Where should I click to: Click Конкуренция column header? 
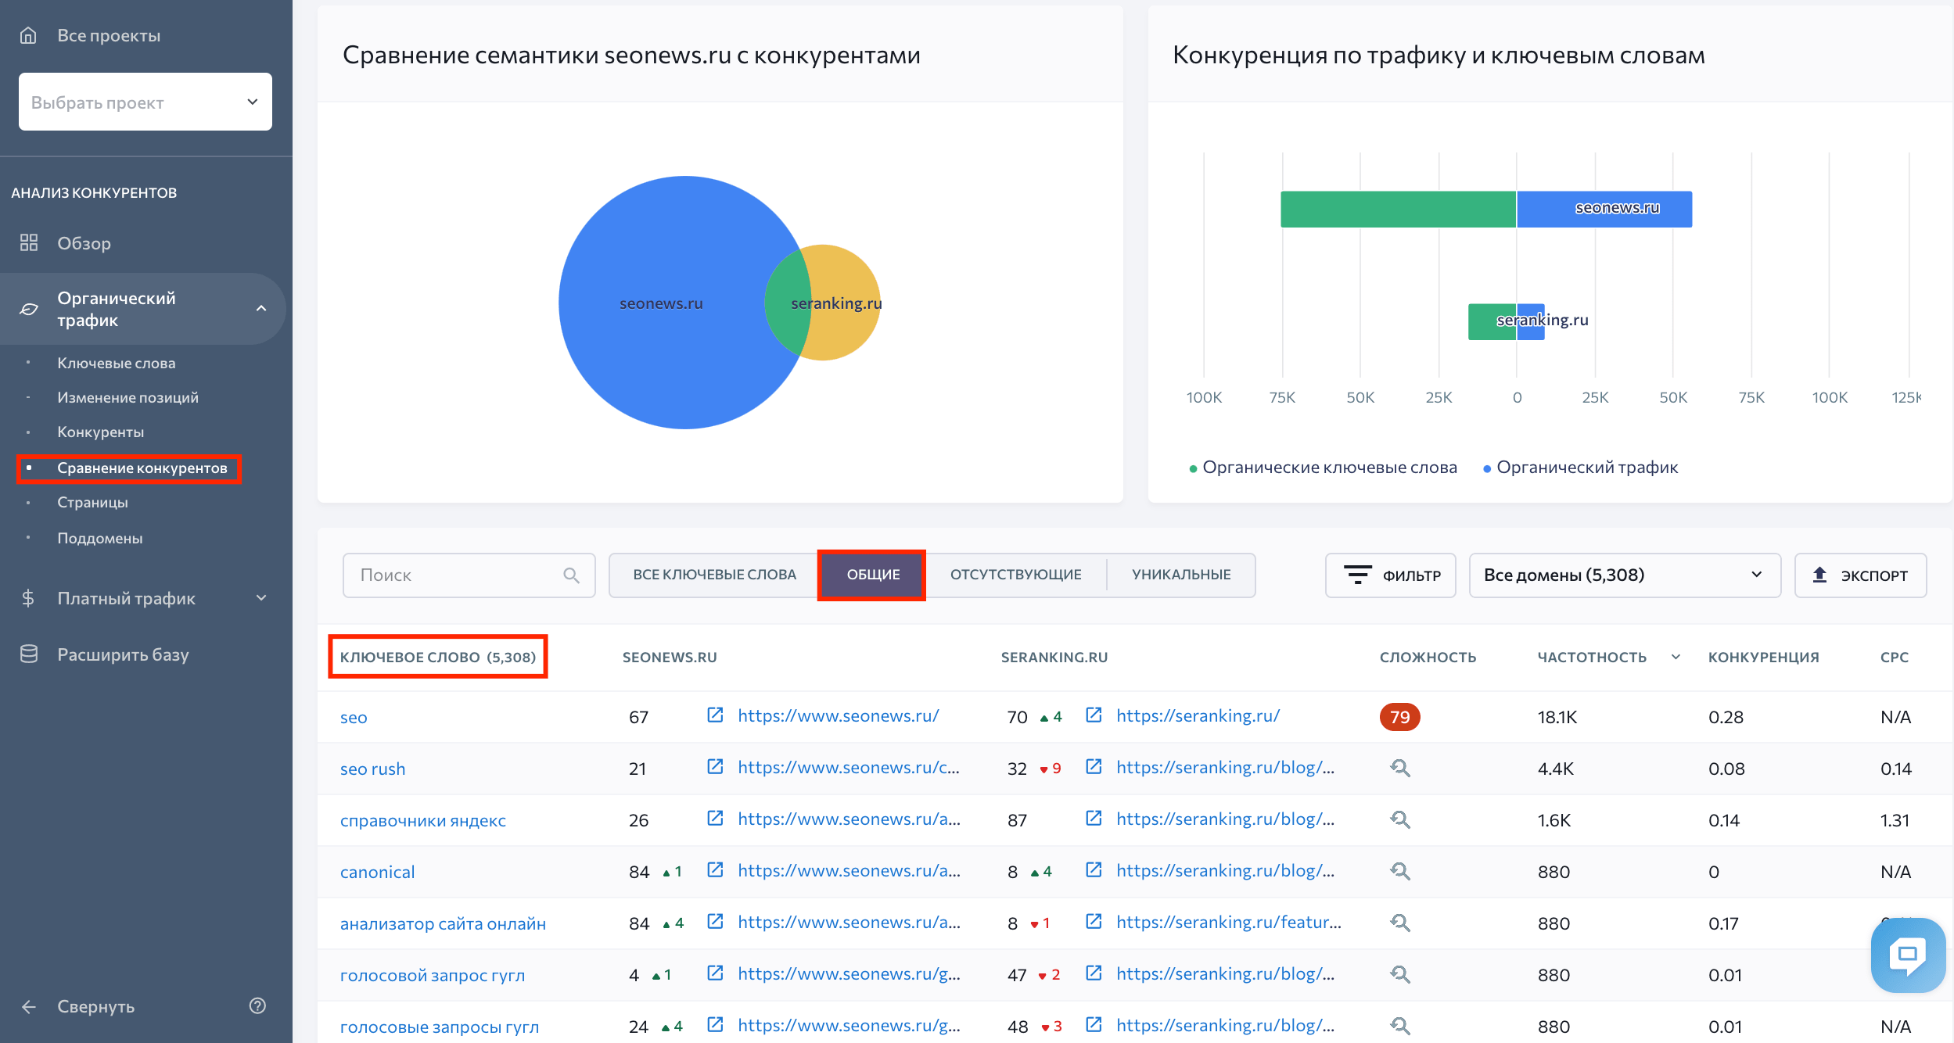point(1763,657)
